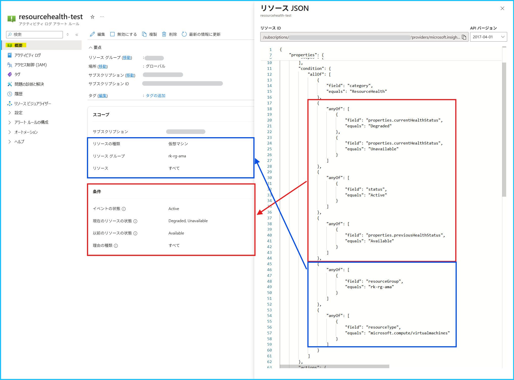Viewport: 514px width, 380px height.
Task: Click the Active value for イベントの状態
Action: point(174,209)
